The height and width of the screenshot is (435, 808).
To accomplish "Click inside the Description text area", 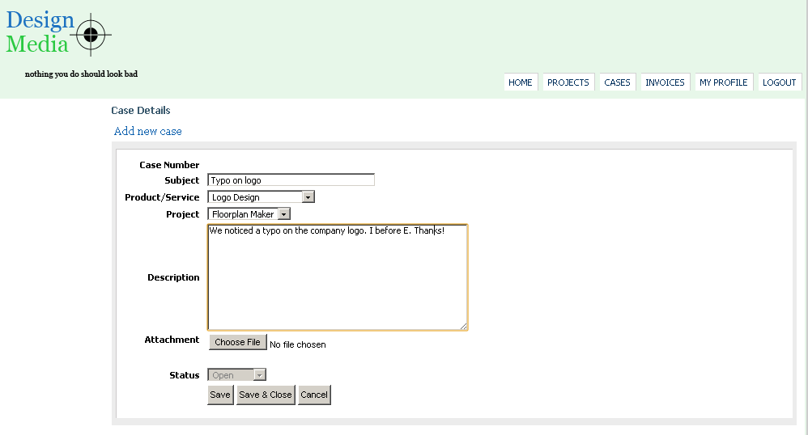I will 338,277.
